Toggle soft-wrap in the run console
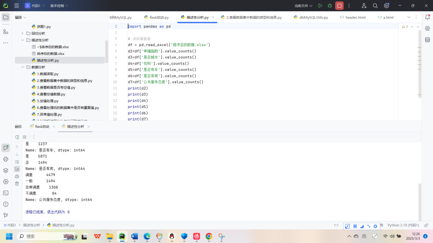The image size is (433, 243). [x=17, y=162]
